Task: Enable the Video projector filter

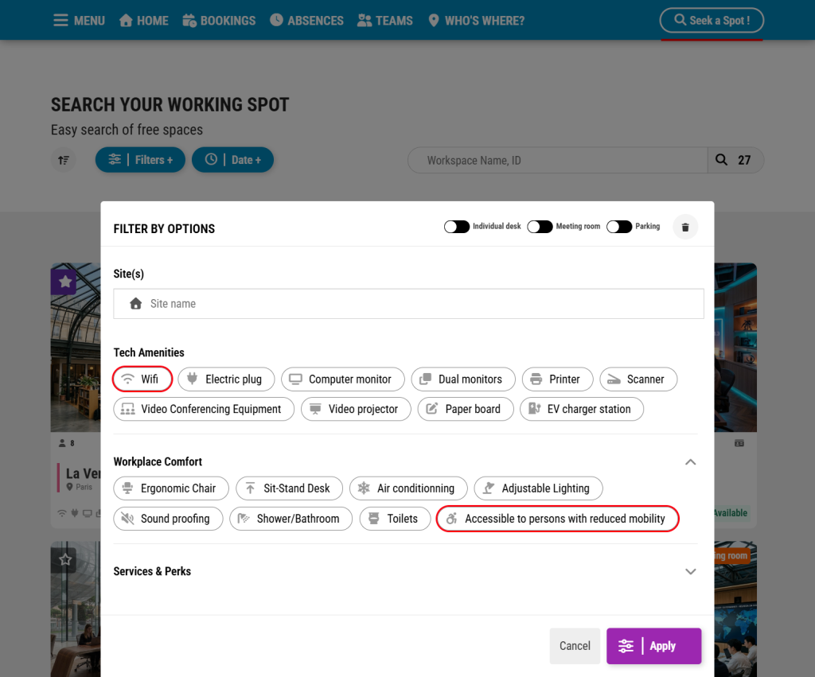Action: pyautogui.click(x=356, y=410)
